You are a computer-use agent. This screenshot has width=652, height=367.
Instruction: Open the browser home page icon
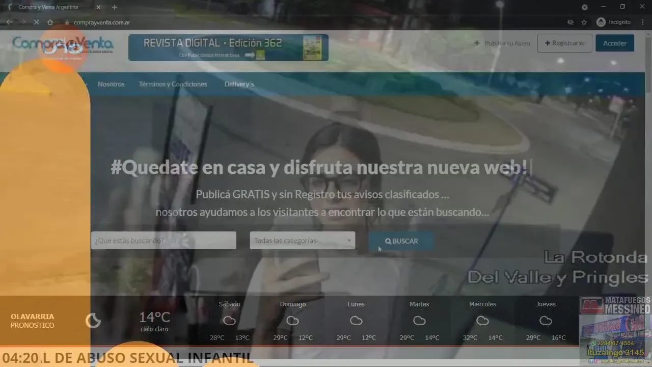(x=50, y=22)
